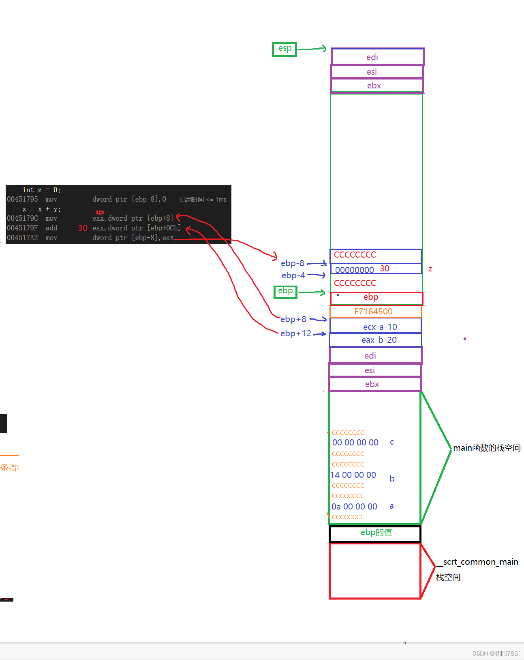Select the ebp的值 cell
The image size is (524, 660).
375,533
